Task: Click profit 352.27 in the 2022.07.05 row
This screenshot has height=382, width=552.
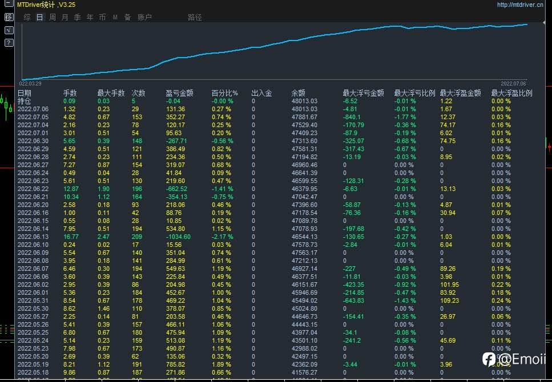Action: (175, 117)
